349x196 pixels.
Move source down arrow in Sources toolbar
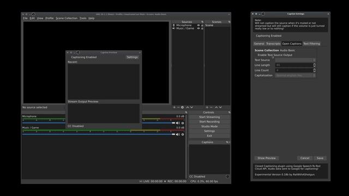tap(191, 107)
